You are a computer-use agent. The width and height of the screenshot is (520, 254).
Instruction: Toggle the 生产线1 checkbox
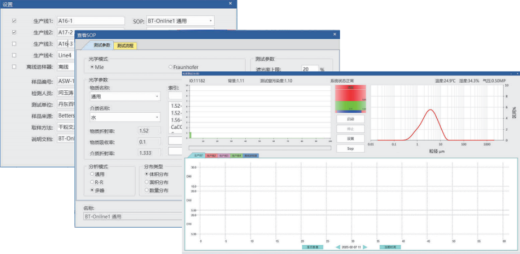tap(14, 21)
